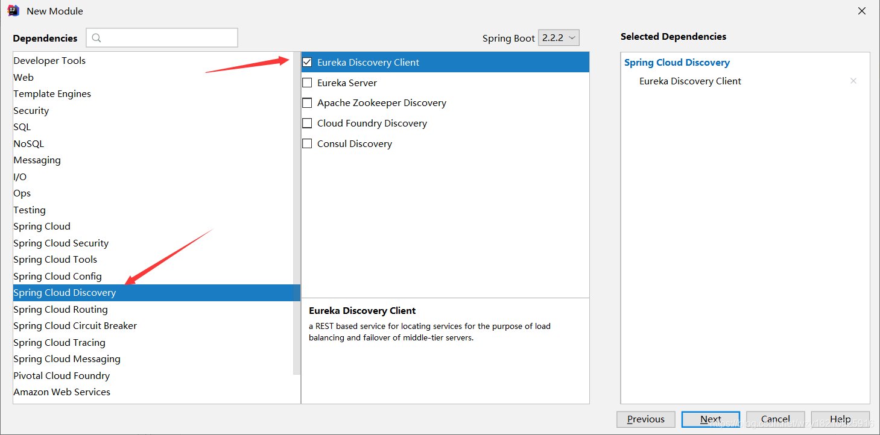Select Amazon Web Services category
Screen dimensions: 880x435
tap(153, 392)
